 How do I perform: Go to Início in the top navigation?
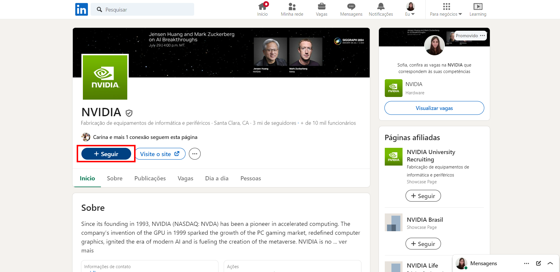point(262,9)
